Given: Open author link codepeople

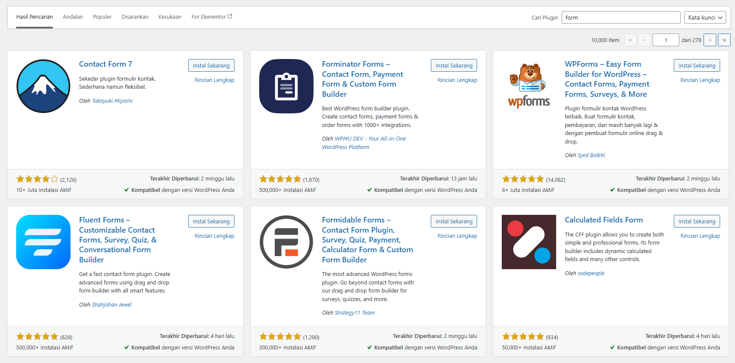Looking at the screenshot, I should click(x=591, y=273).
